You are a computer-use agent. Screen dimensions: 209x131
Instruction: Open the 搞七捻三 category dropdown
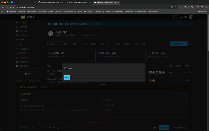pos(53,44)
